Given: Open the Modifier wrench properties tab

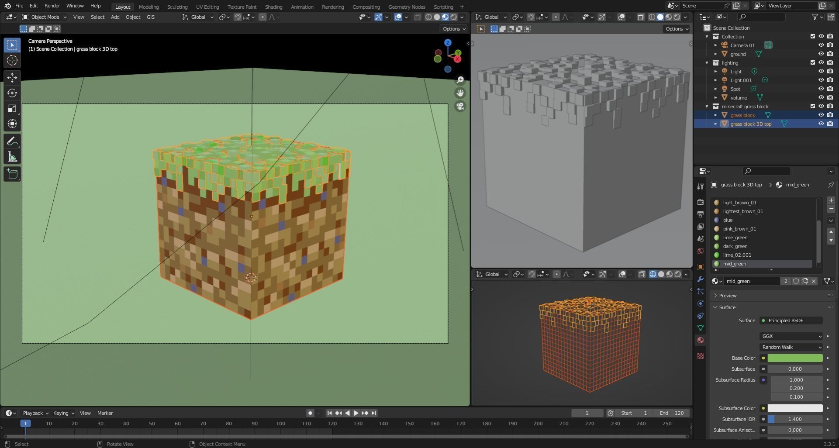Looking at the screenshot, I should tap(701, 279).
